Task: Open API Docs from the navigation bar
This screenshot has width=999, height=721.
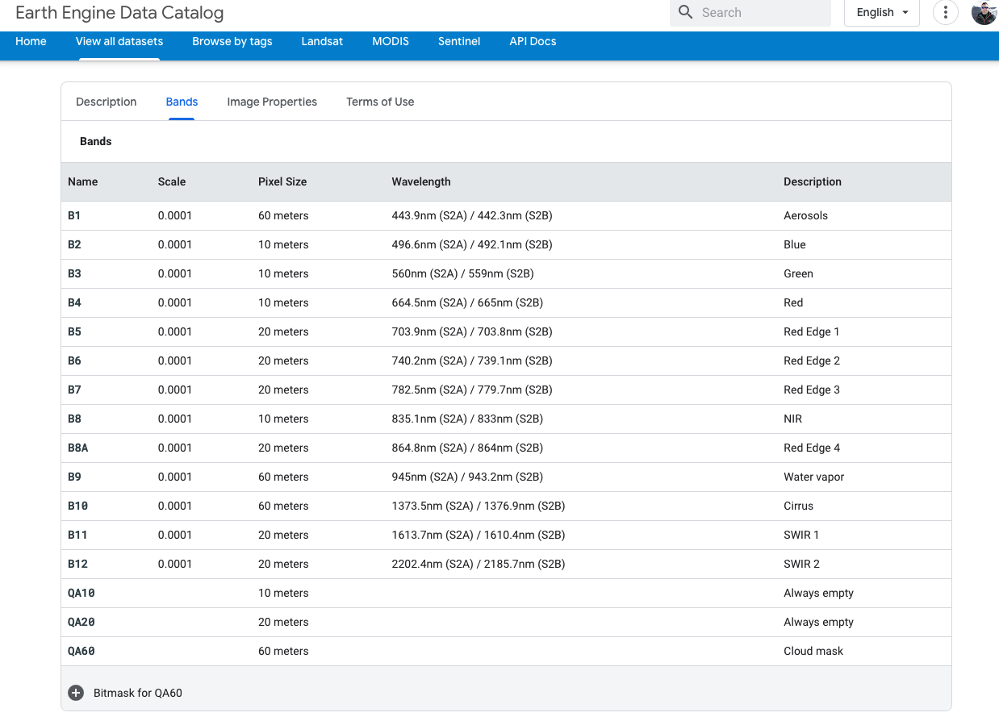Action: point(533,41)
